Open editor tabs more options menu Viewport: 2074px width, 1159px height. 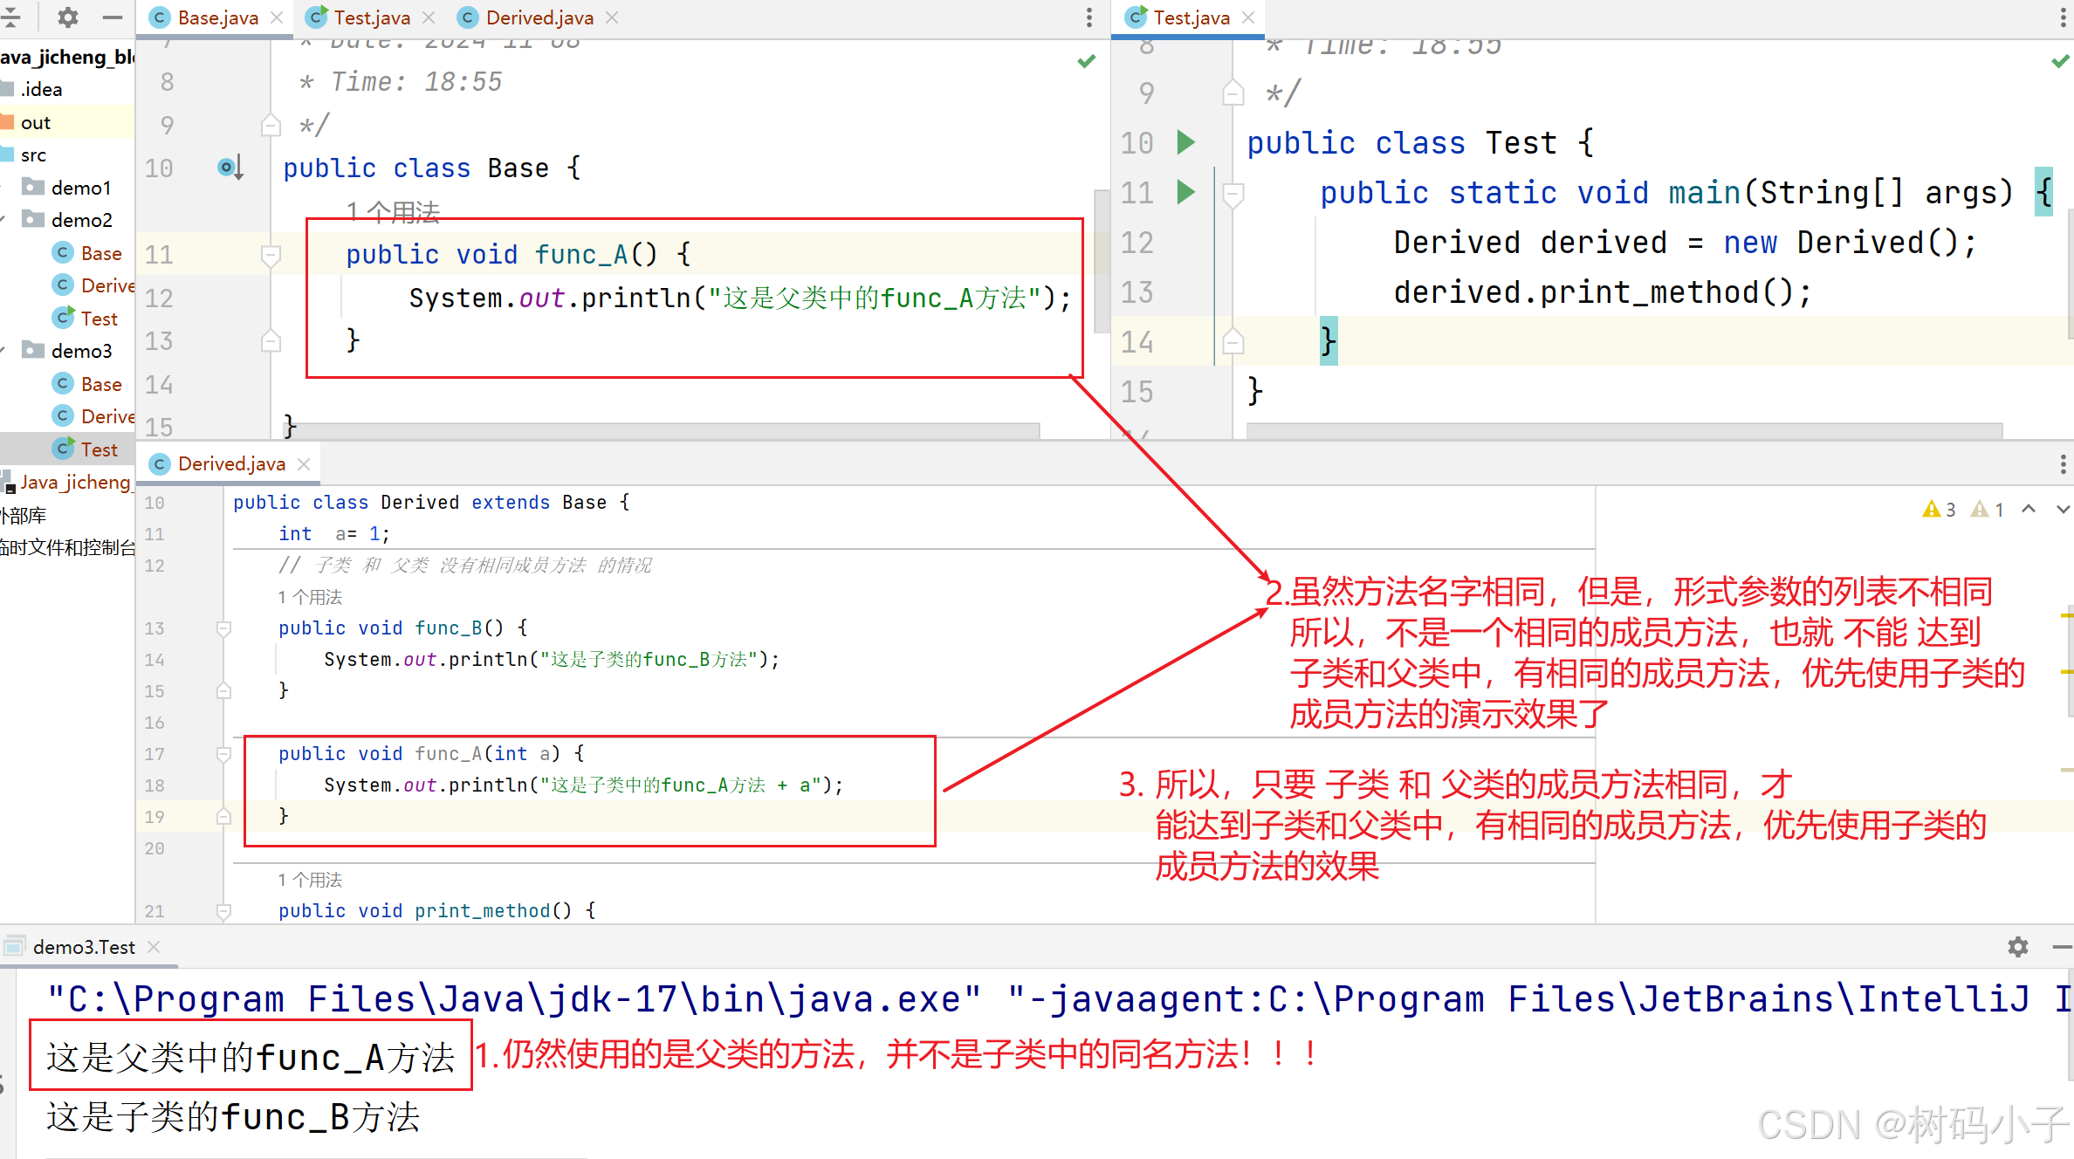(x=1089, y=17)
